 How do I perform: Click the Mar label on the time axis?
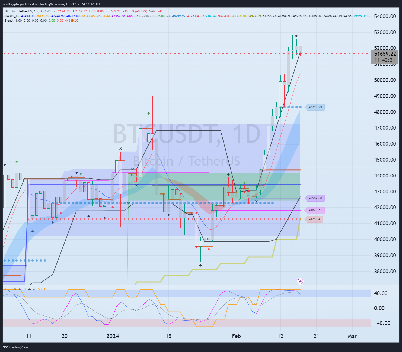[x=352, y=336]
